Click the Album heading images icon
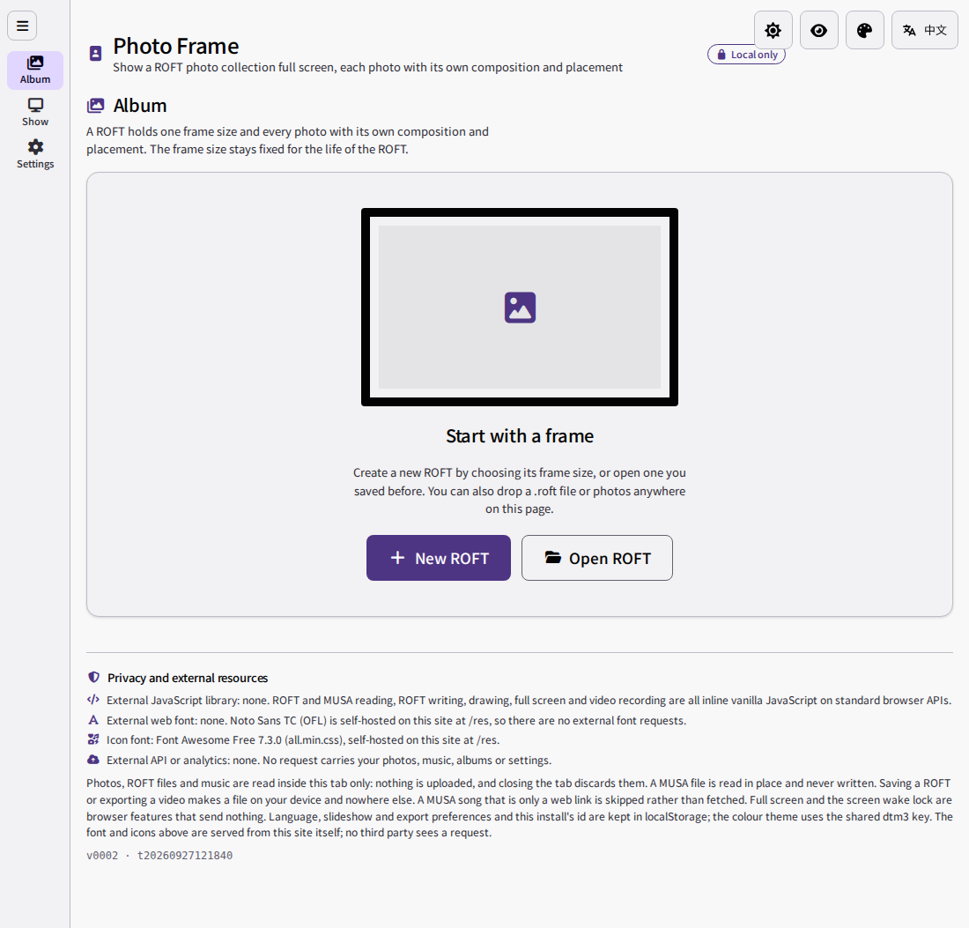Image resolution: width=969 pixels, height=928 pixels. 96,106
